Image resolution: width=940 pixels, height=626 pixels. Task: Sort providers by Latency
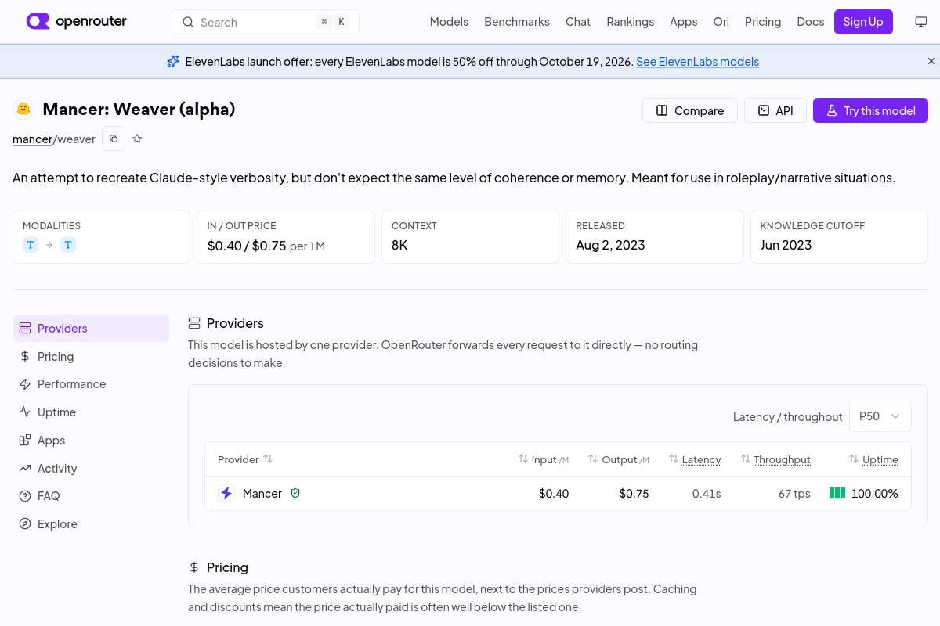(x=695, y=459)
